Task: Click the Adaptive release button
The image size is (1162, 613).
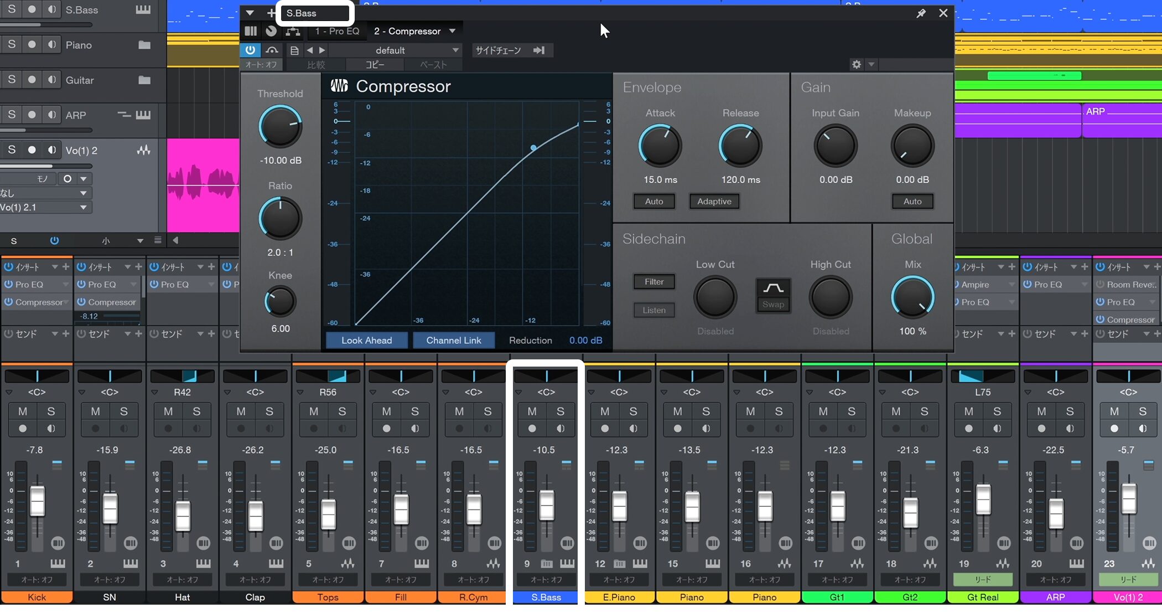Action: pos(714,201)
